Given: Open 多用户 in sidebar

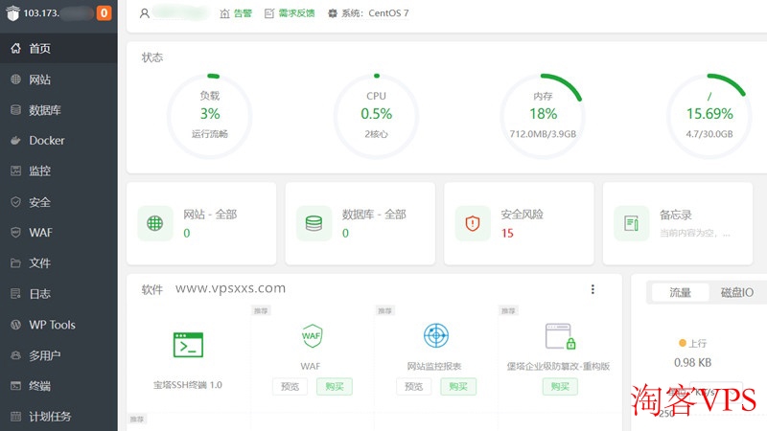Looking at the screenshot, I should [x=58, y=355].
